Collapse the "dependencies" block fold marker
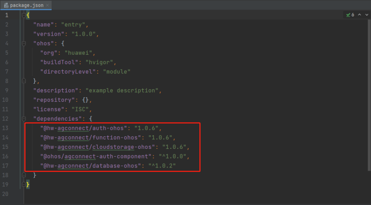 coord(24,119)
